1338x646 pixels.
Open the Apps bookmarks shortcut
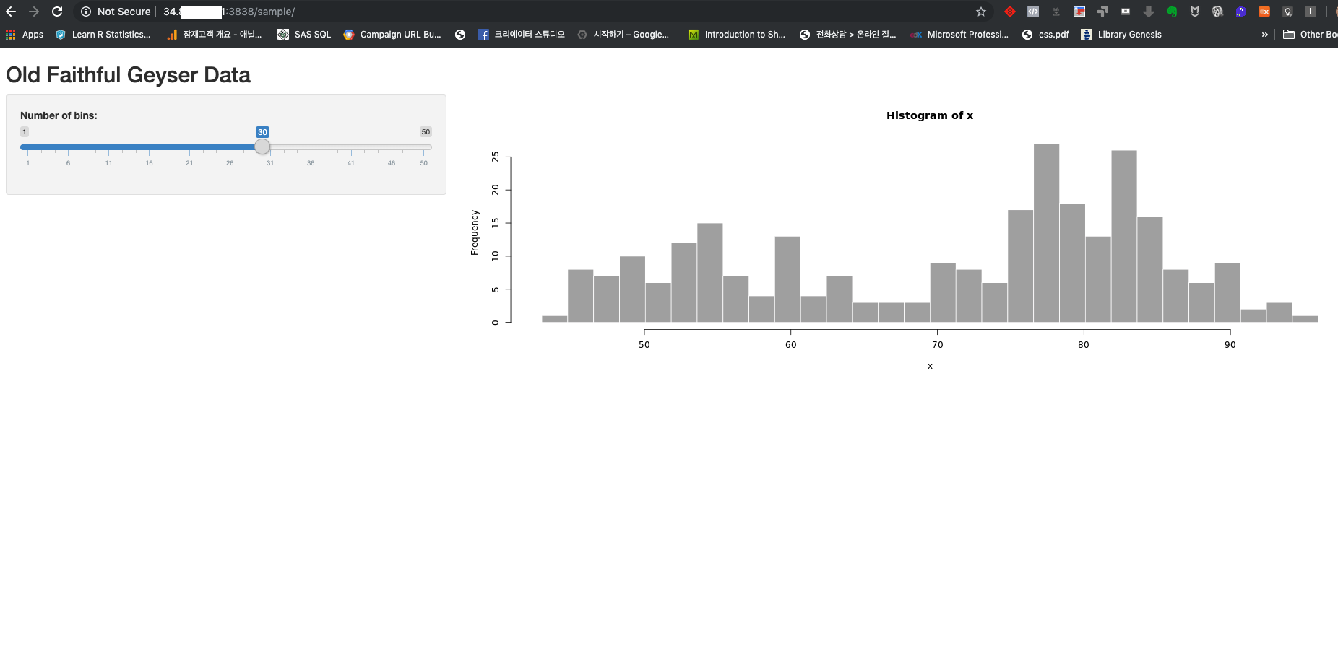coord(25,35)
